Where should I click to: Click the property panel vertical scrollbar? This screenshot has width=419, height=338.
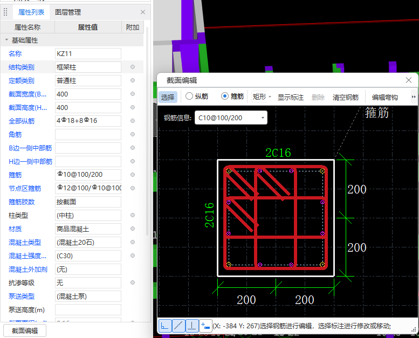147,131
